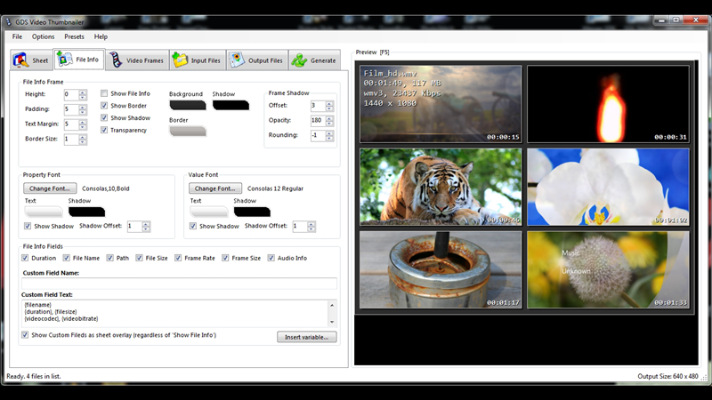Image resolution: width=712 pixels, height=400 pixels.
Task: Click the File Info tab icon
Action: (64, 59)
